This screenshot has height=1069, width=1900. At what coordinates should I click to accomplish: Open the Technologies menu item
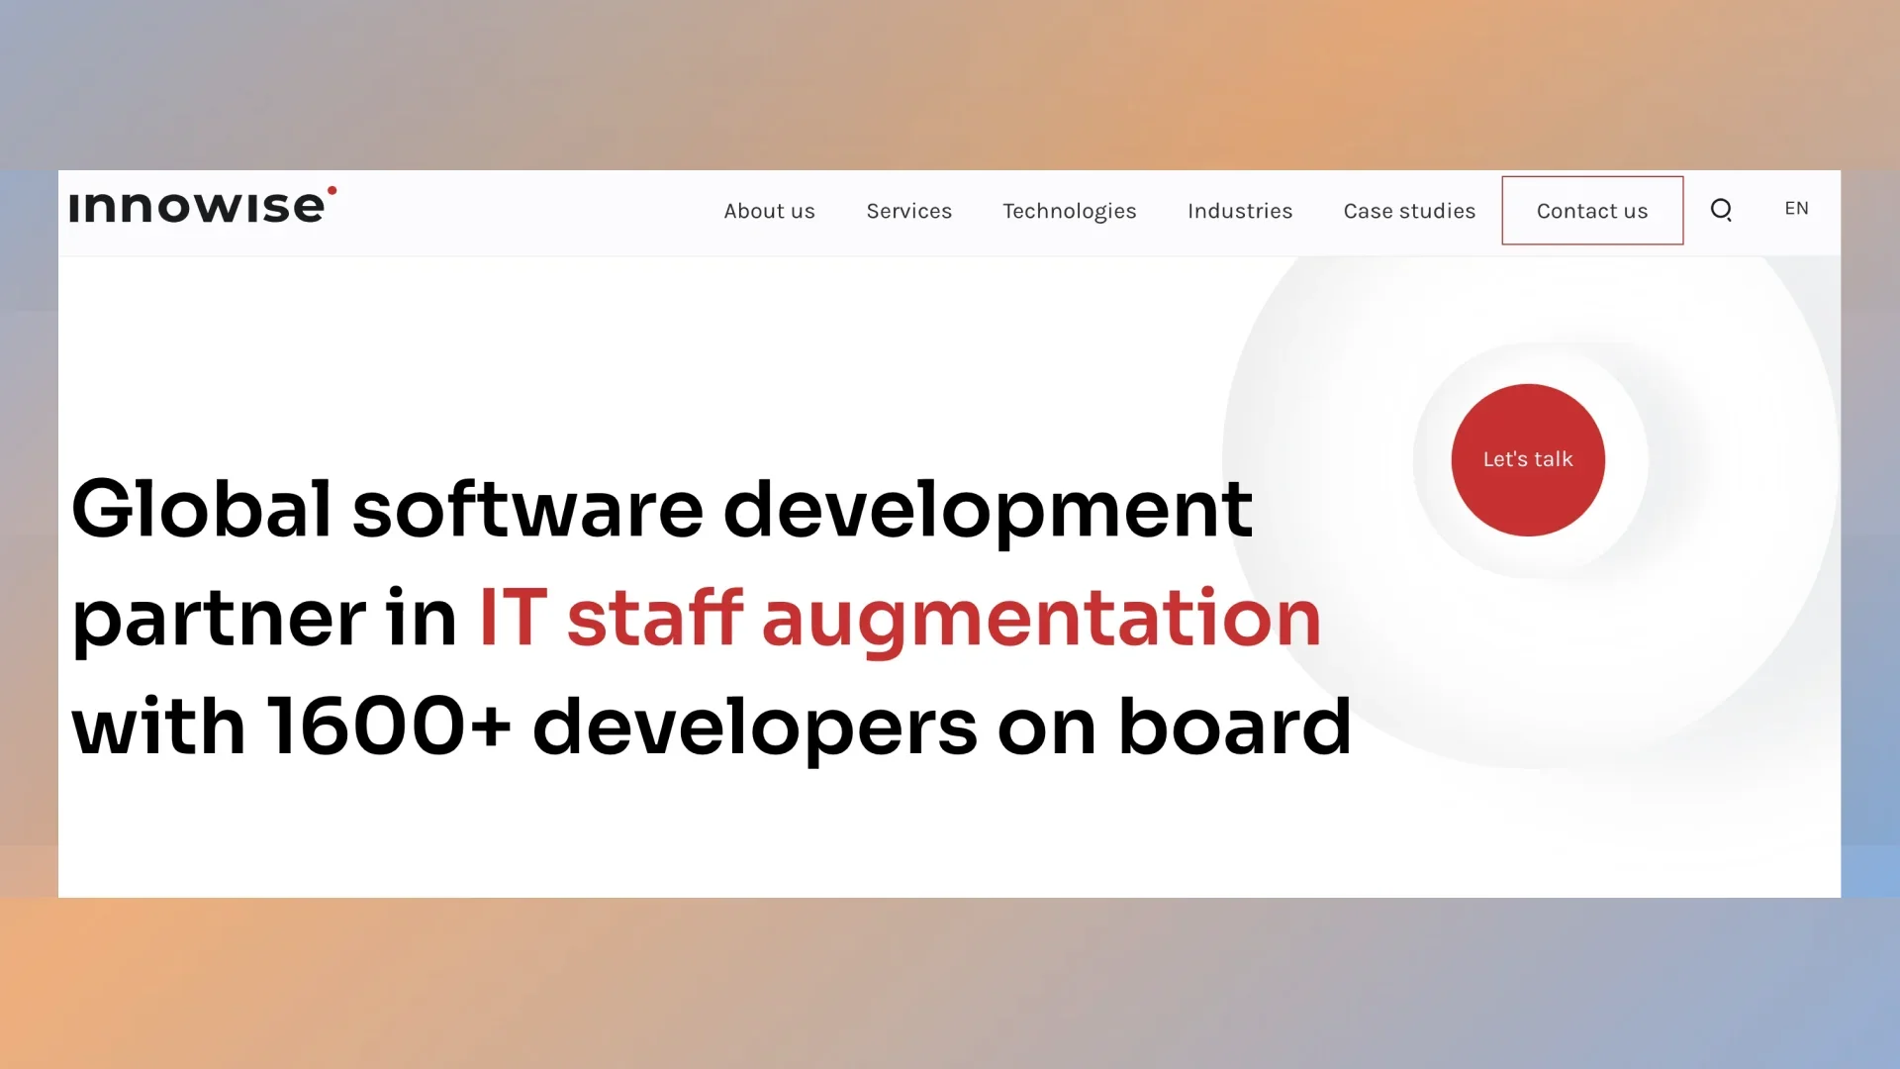coord(1069,211)
